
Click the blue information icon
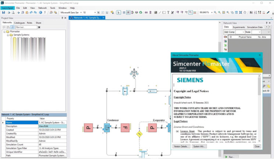coord(40,13)
